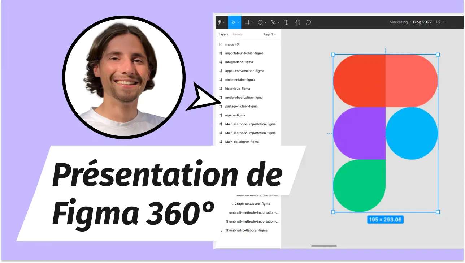Open the Pen tool options chevron

[x=279, y=22]
